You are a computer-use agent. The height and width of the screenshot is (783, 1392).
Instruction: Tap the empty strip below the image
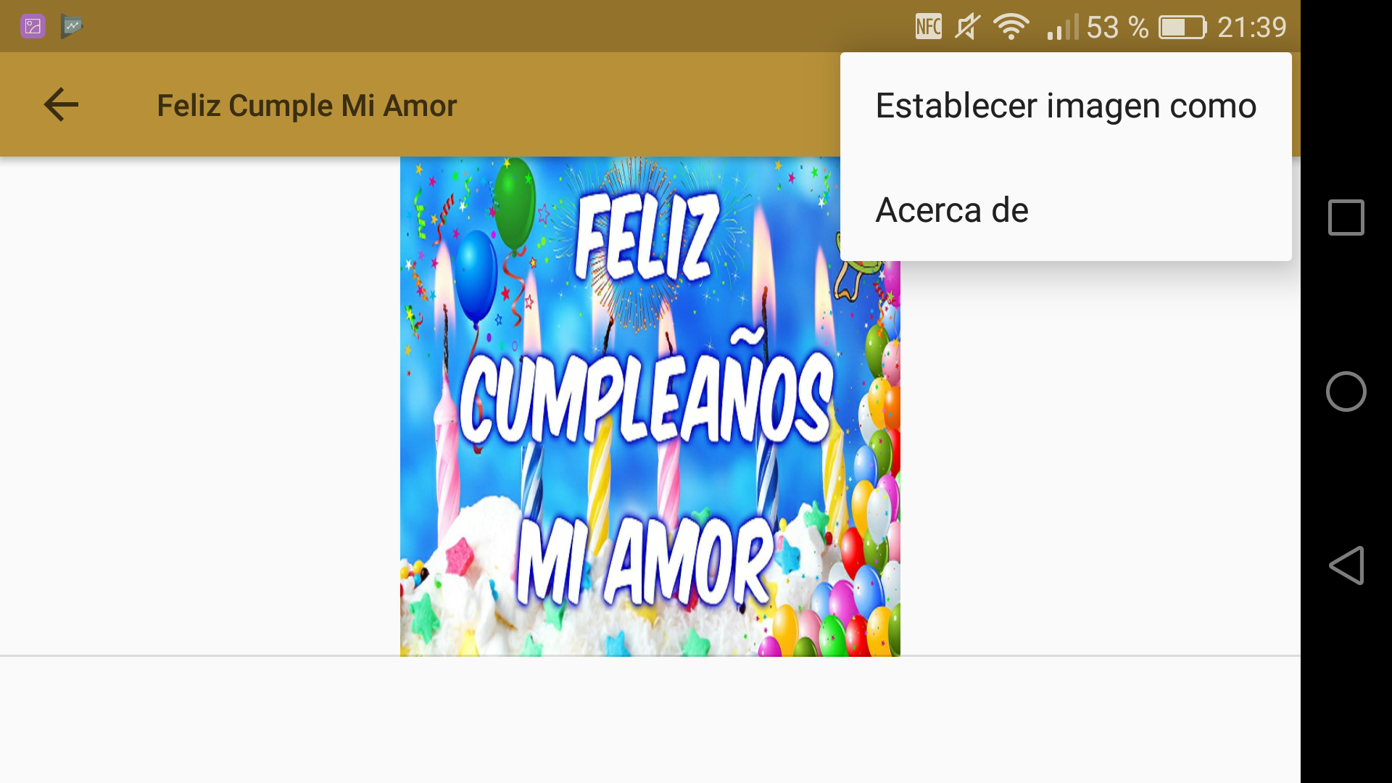(x=650, y=719)
